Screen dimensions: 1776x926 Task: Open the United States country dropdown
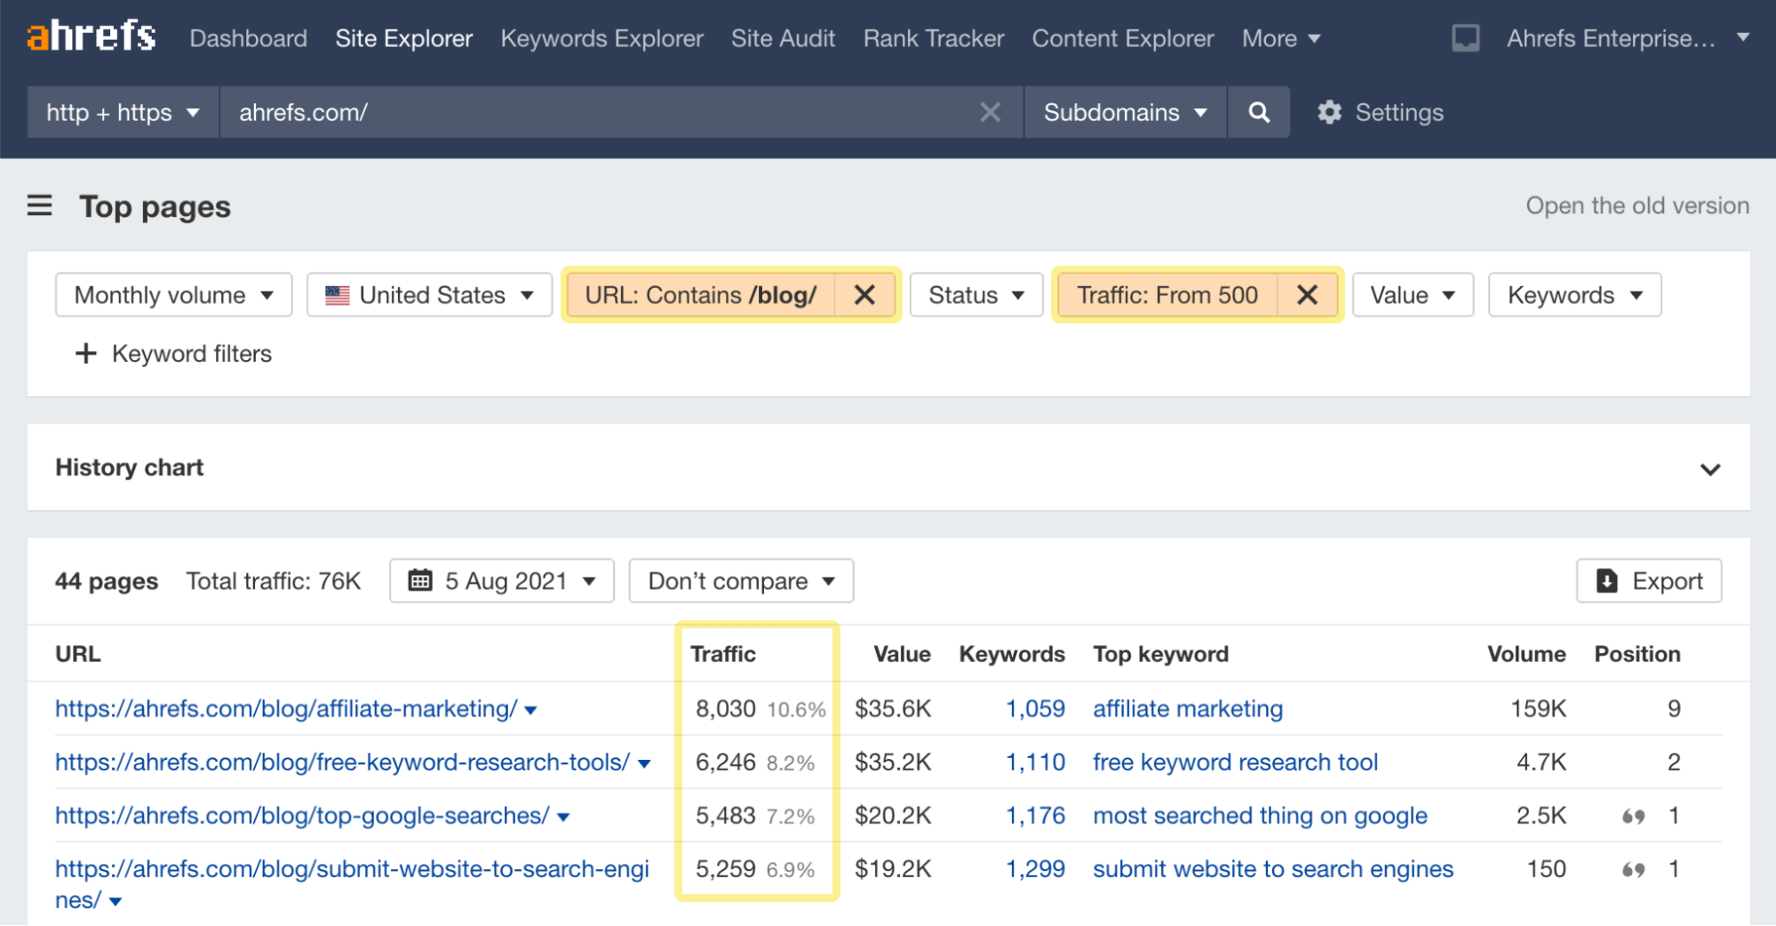coord(429,295)
